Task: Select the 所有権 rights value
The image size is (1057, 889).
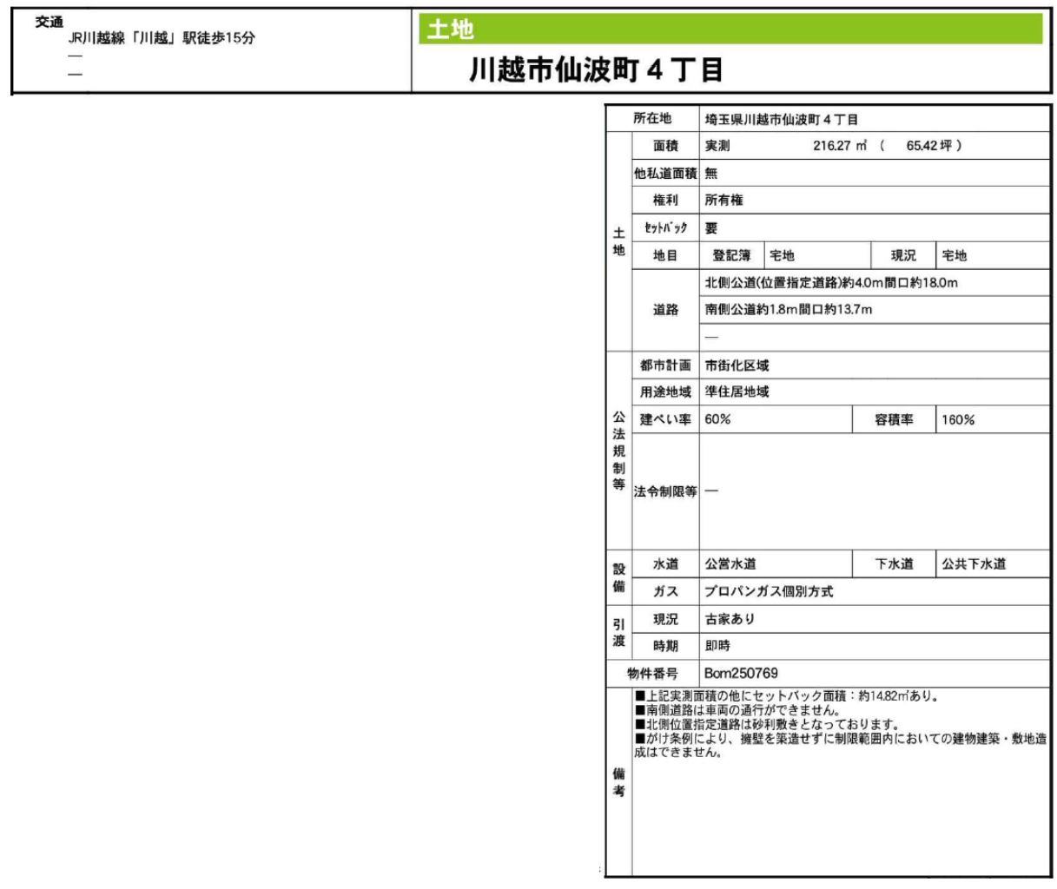Action: (x=723, y=201)
